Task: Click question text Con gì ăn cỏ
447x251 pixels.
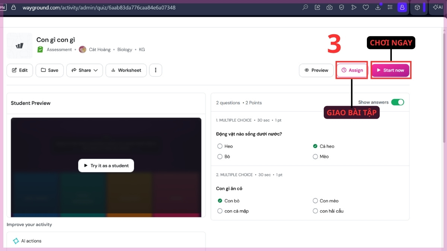Action: coord(229,189)
